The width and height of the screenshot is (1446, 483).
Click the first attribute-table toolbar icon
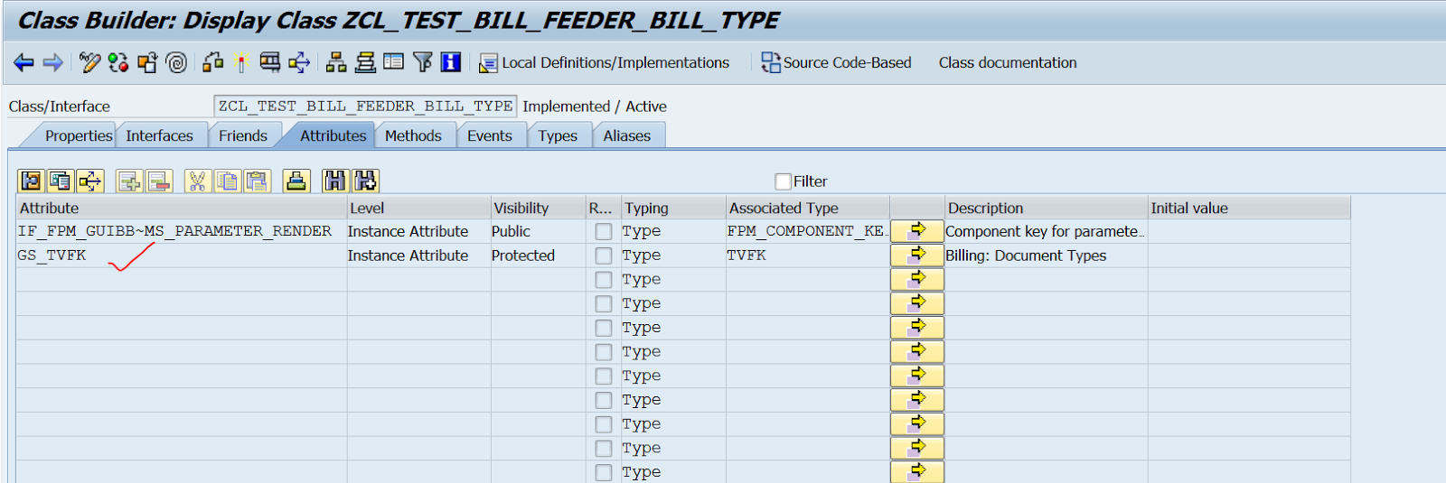click(x=31, y=181)
